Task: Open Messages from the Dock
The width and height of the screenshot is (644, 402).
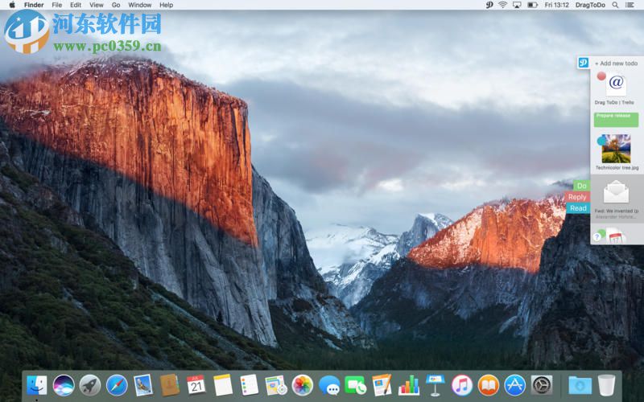Action: pyautogui.click(x=329, y=385)
